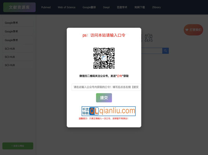The height and width of the screenshot is (155, 208).
Task: Open the Pubmed menu item
Action: coord(46,7)
